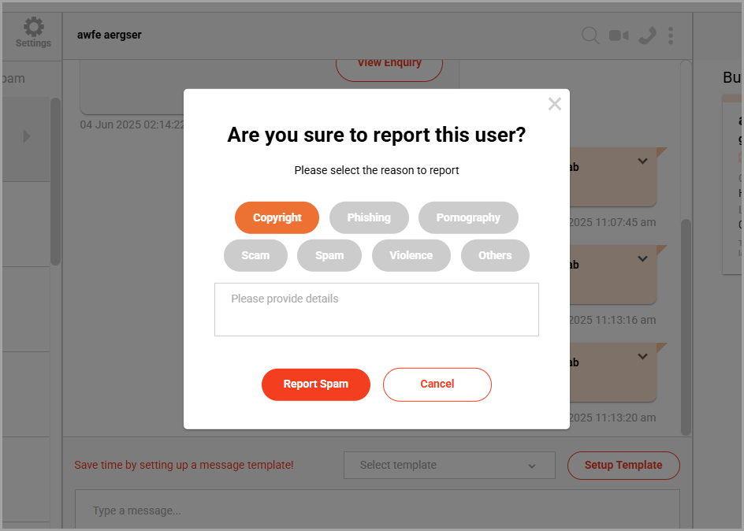Viewport: 744px width, 531px height.
Task: Close the report dialog with X icon
Action: (554, 104)
